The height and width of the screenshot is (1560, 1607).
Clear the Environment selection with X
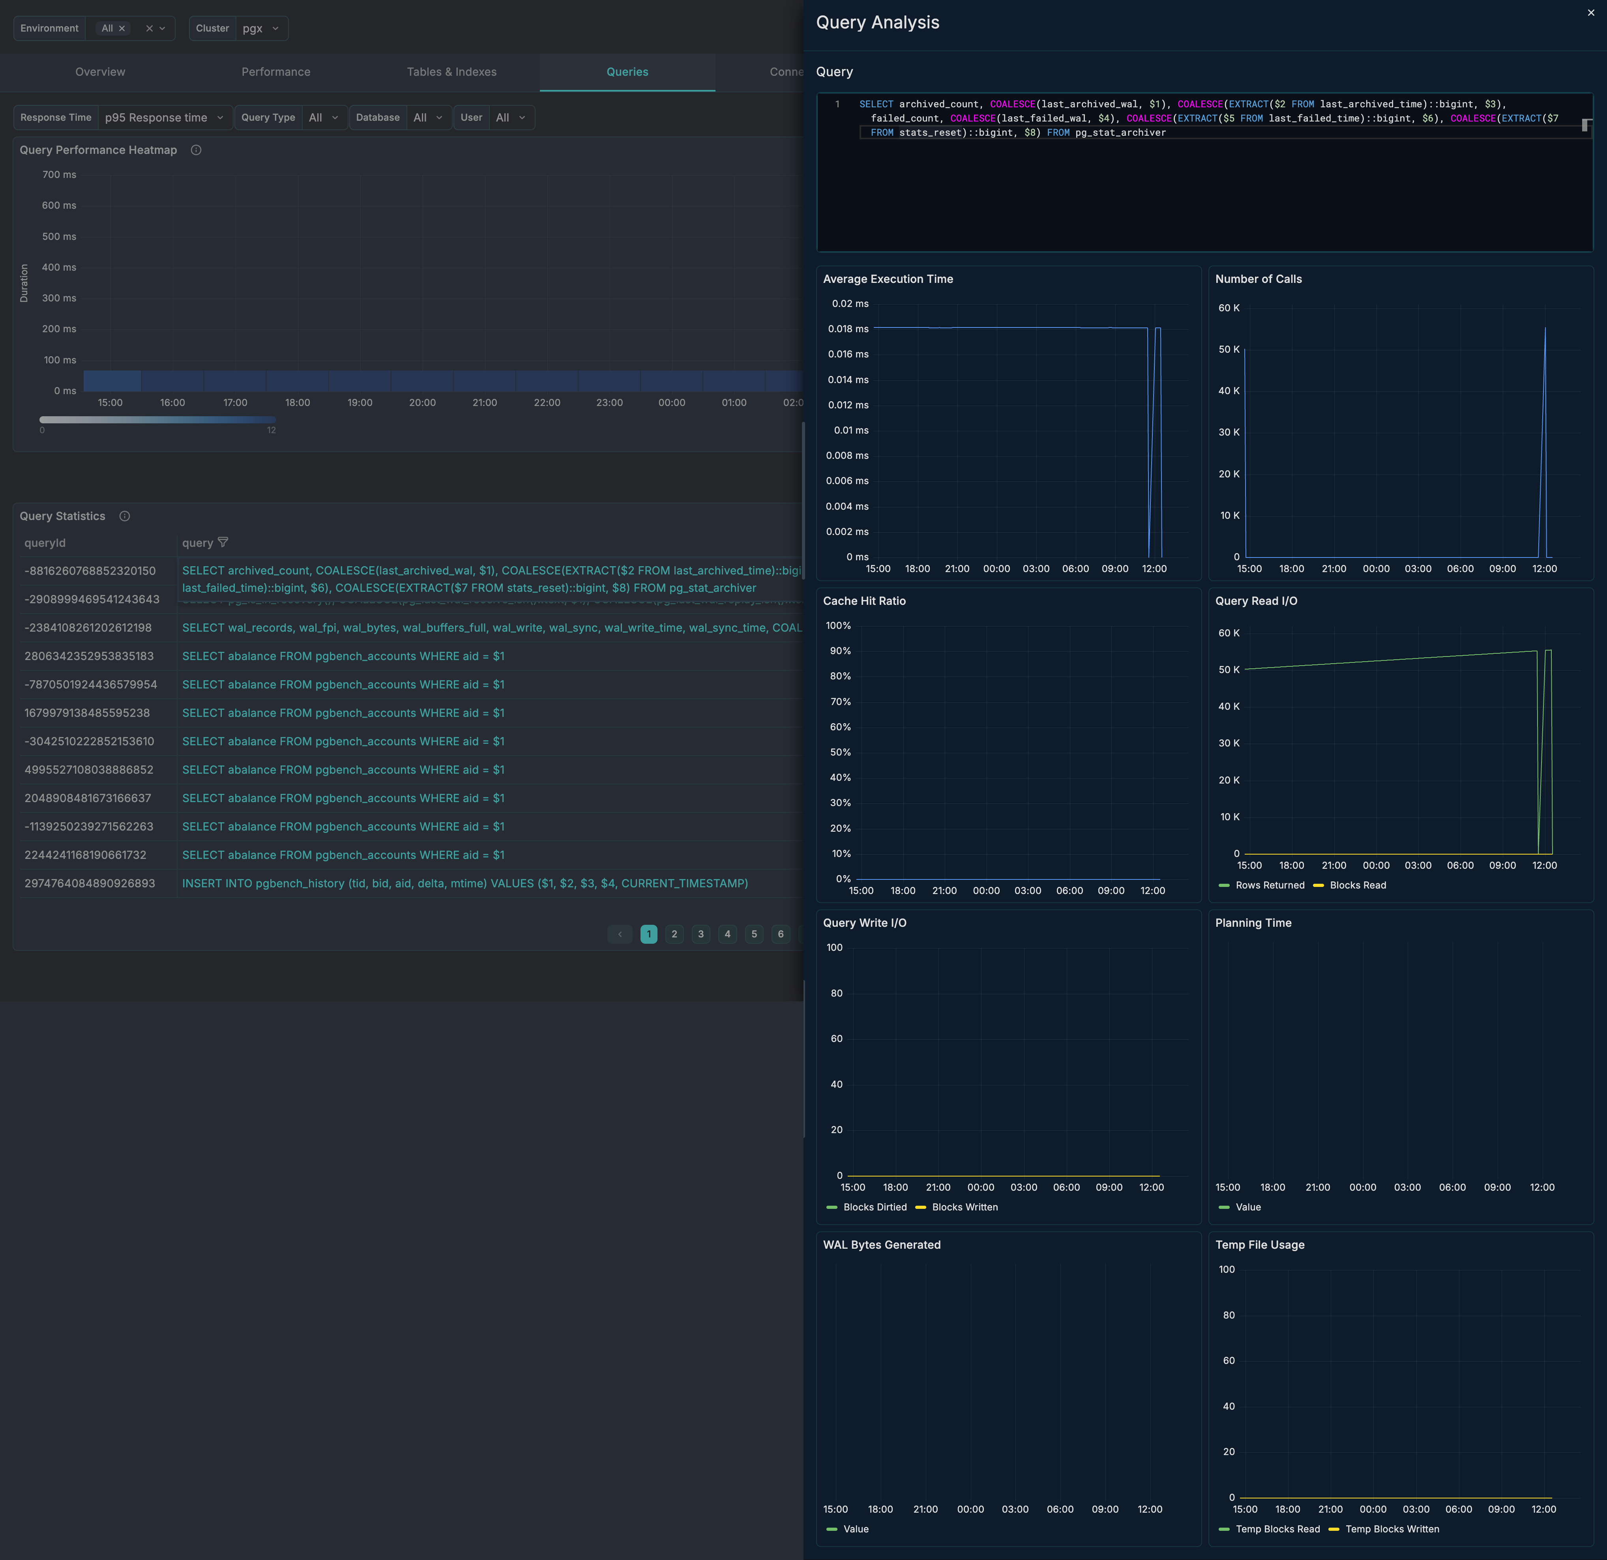coord(149,29)
